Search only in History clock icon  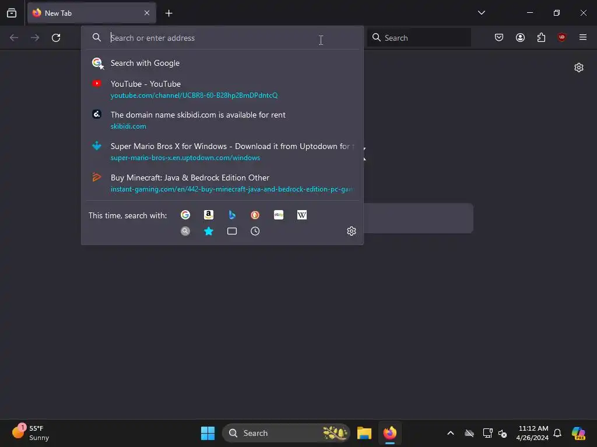[x=255, y=231]
